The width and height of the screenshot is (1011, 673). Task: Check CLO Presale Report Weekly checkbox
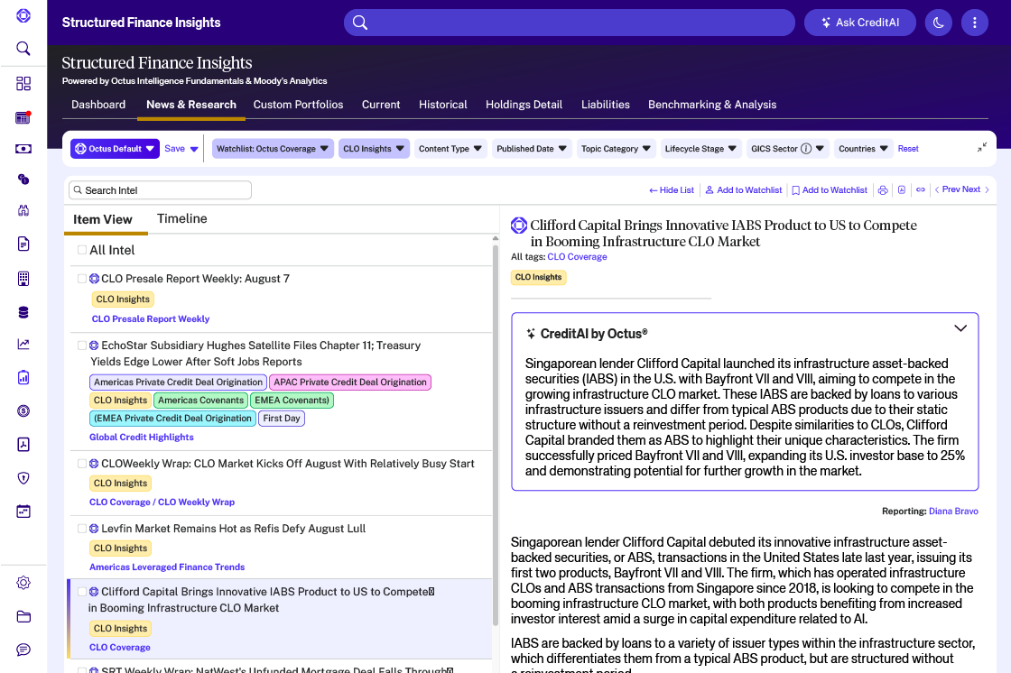pyautogui.click(x=82, y=279)
